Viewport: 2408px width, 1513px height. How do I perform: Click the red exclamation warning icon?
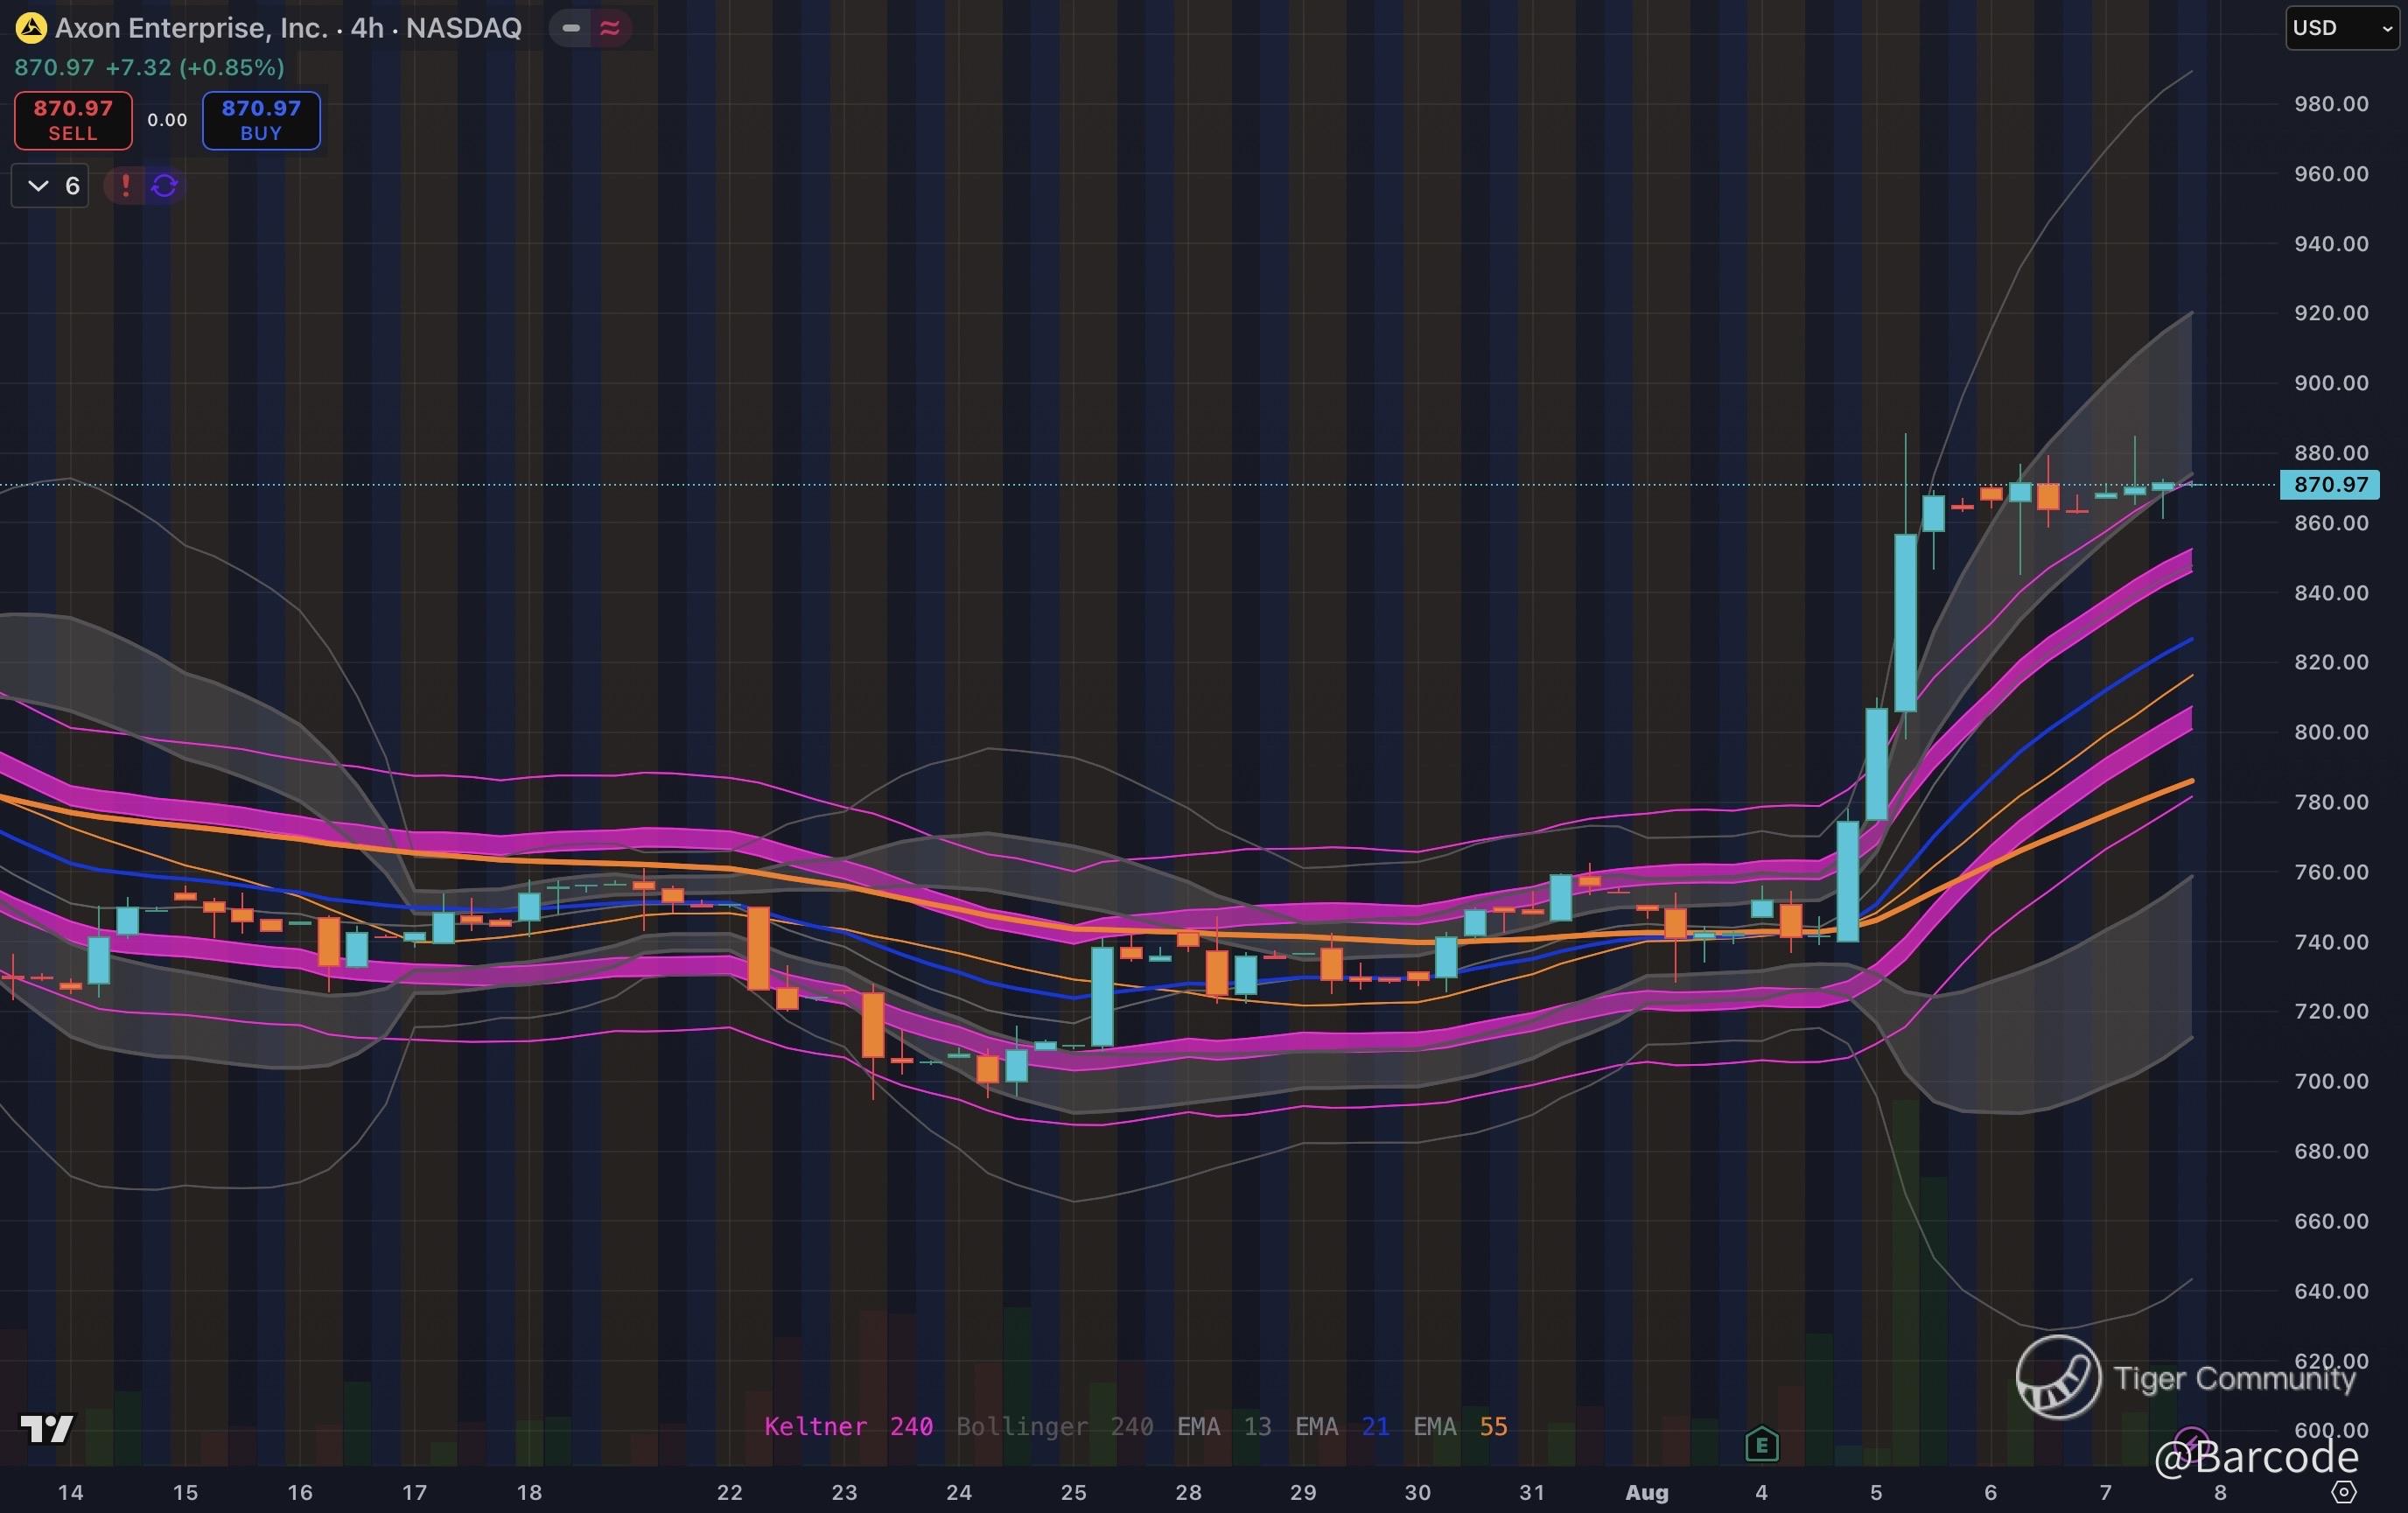[x=125, y=186]
